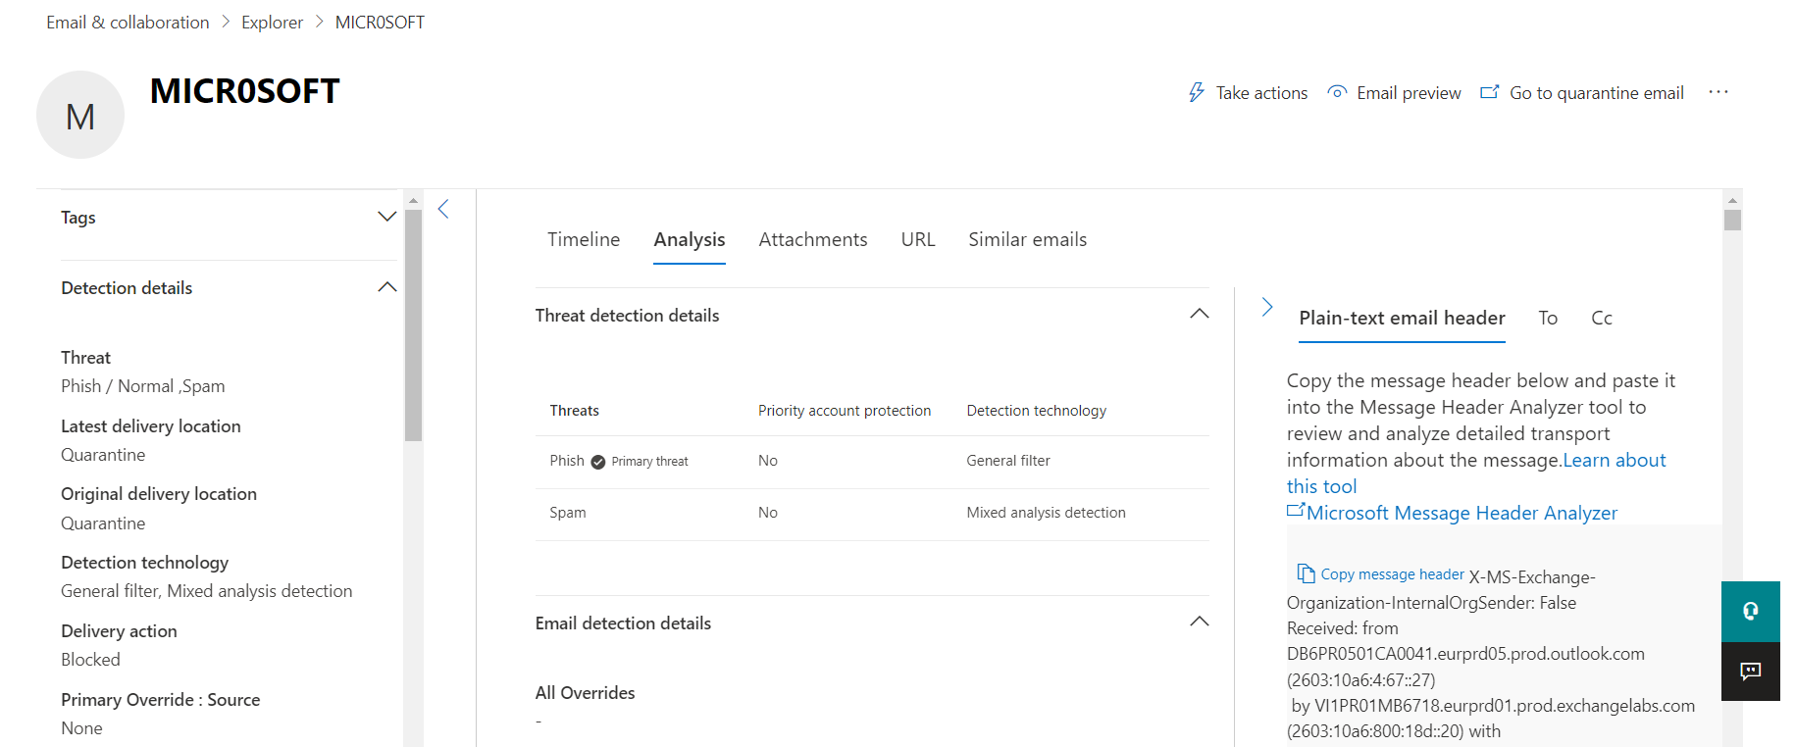Click Go to quarantine email text
This screenshot has width=1795, height=747.
coord(1597,93)
